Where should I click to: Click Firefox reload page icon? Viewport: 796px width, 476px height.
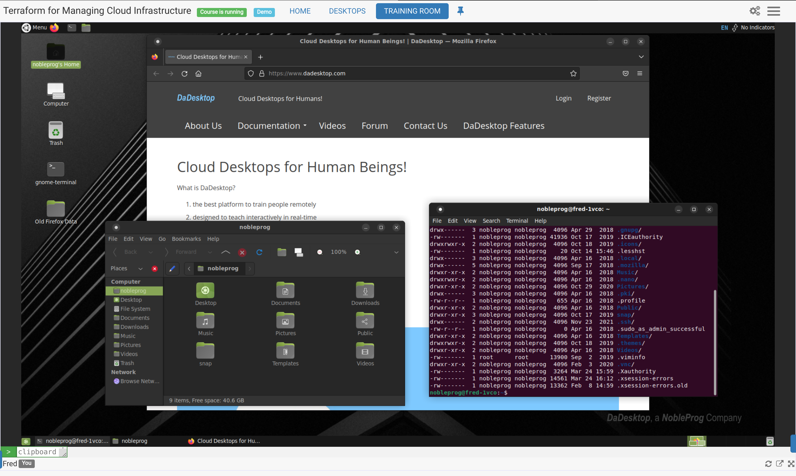coord(184,74)
